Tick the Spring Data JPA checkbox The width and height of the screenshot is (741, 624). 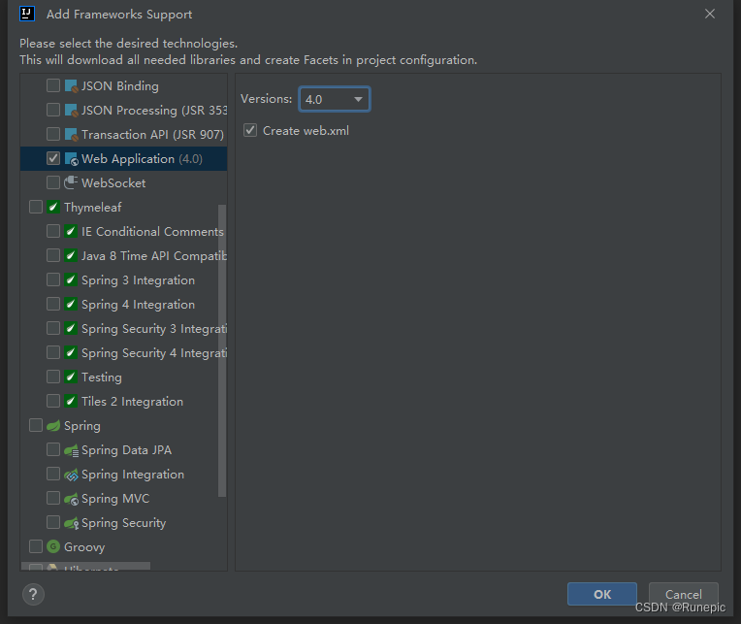point(53,449)
